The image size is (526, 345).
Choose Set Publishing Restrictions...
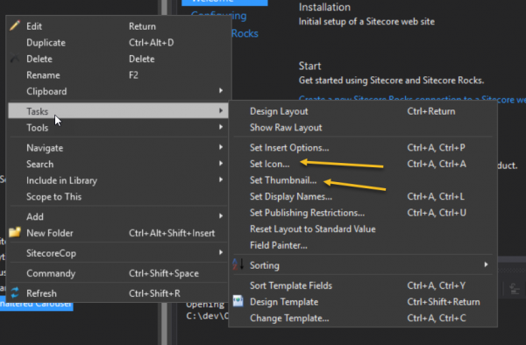(x=363, y=213)
